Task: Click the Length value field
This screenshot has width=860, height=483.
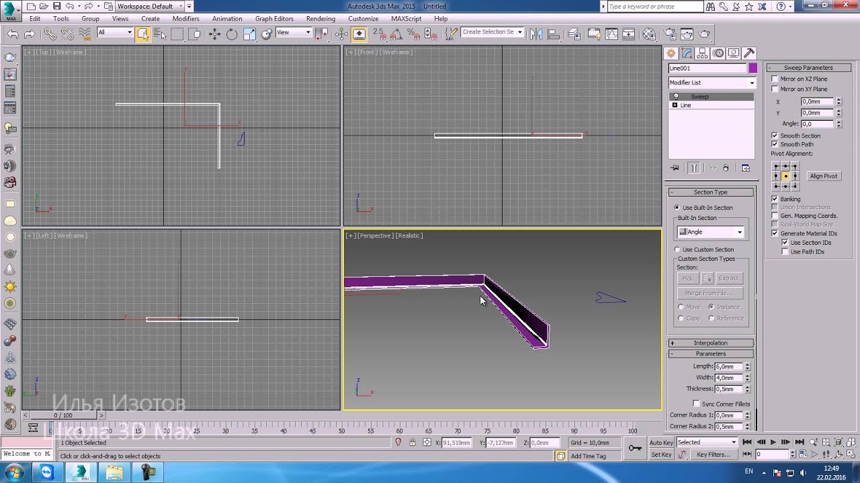Action: pos(728,367)
